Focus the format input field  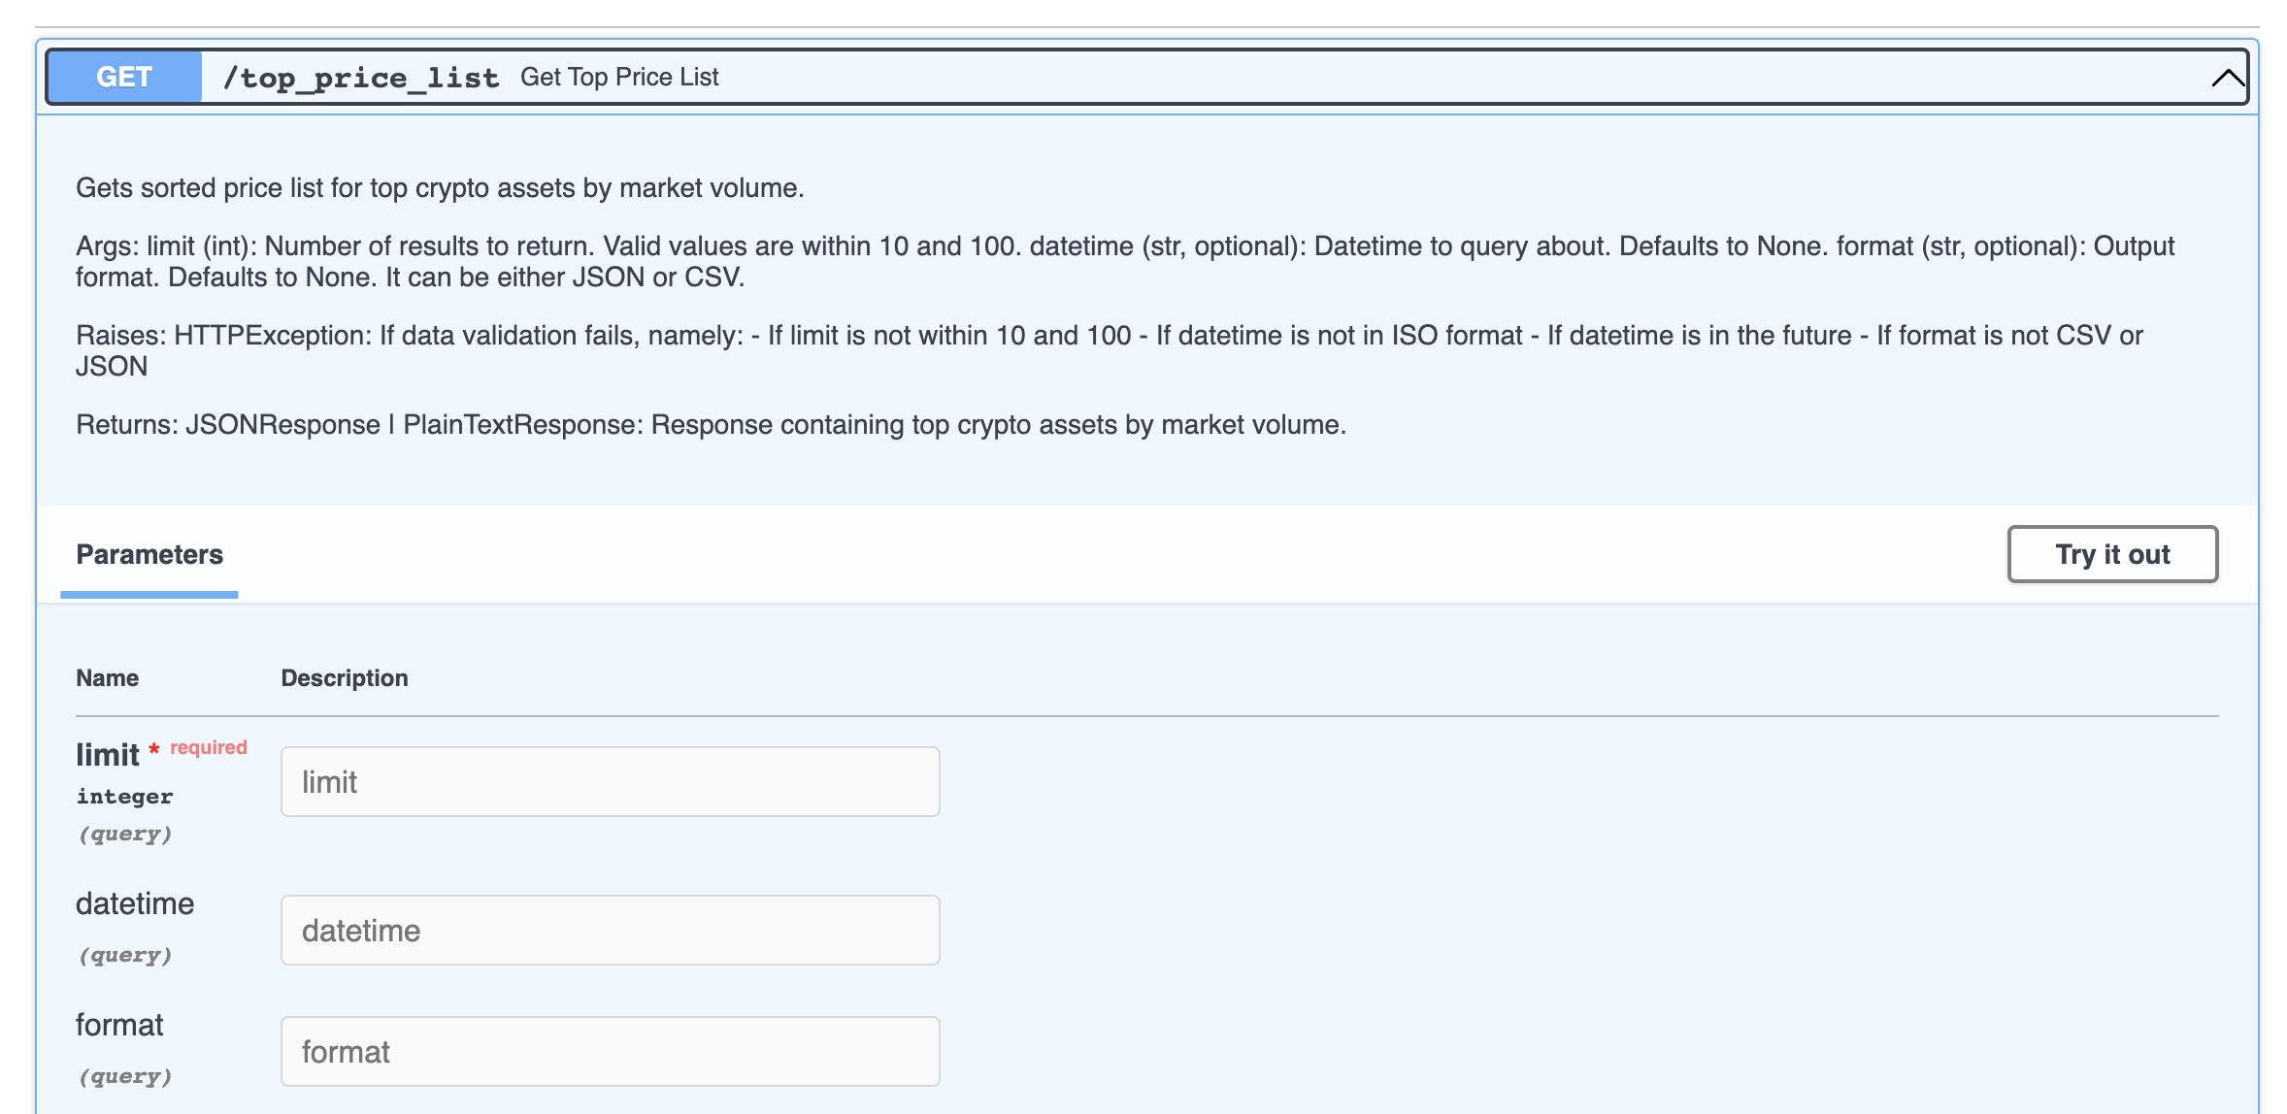click(x=610, y=1052)
